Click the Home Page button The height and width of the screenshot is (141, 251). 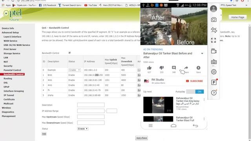[238, 17]
